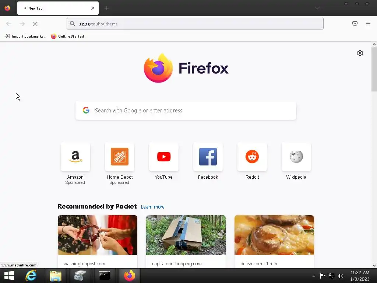Open the list all tabs dropdown

317,8
